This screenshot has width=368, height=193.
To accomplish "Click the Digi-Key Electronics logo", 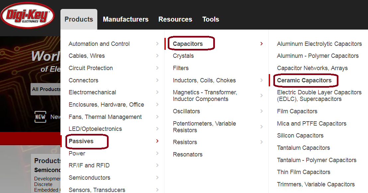I will pos(28,15).
